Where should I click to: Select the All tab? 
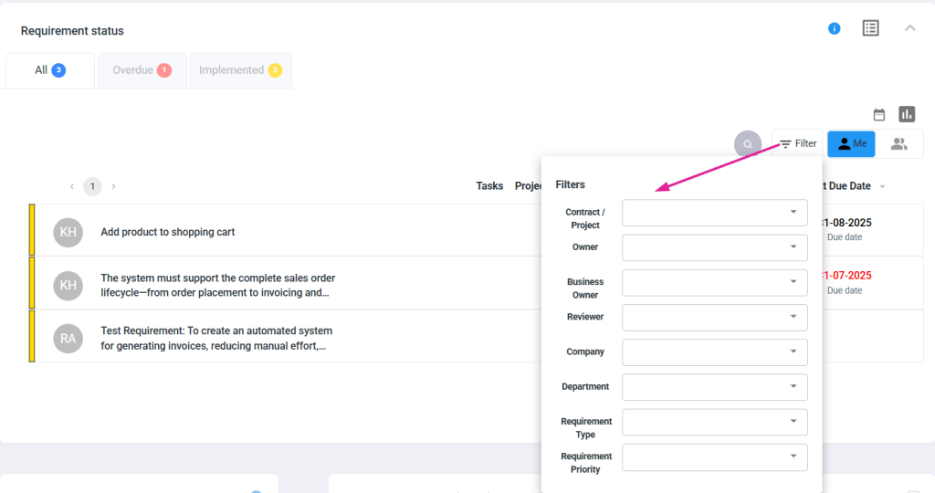[50, 70]
